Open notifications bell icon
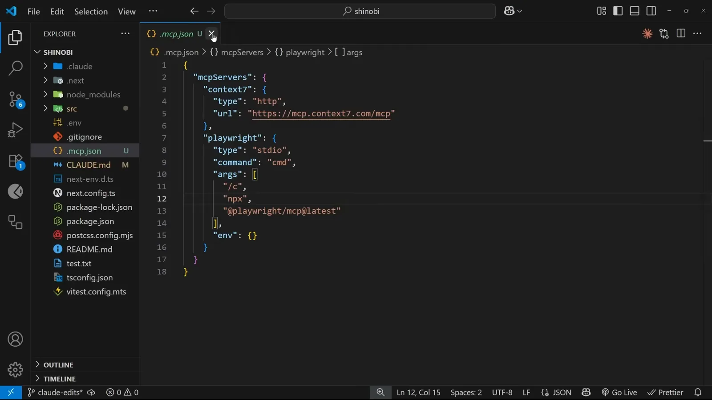Image resolution: width=712 pixels, height=400 pixels. pyautogui.click(x=698, y=392)
